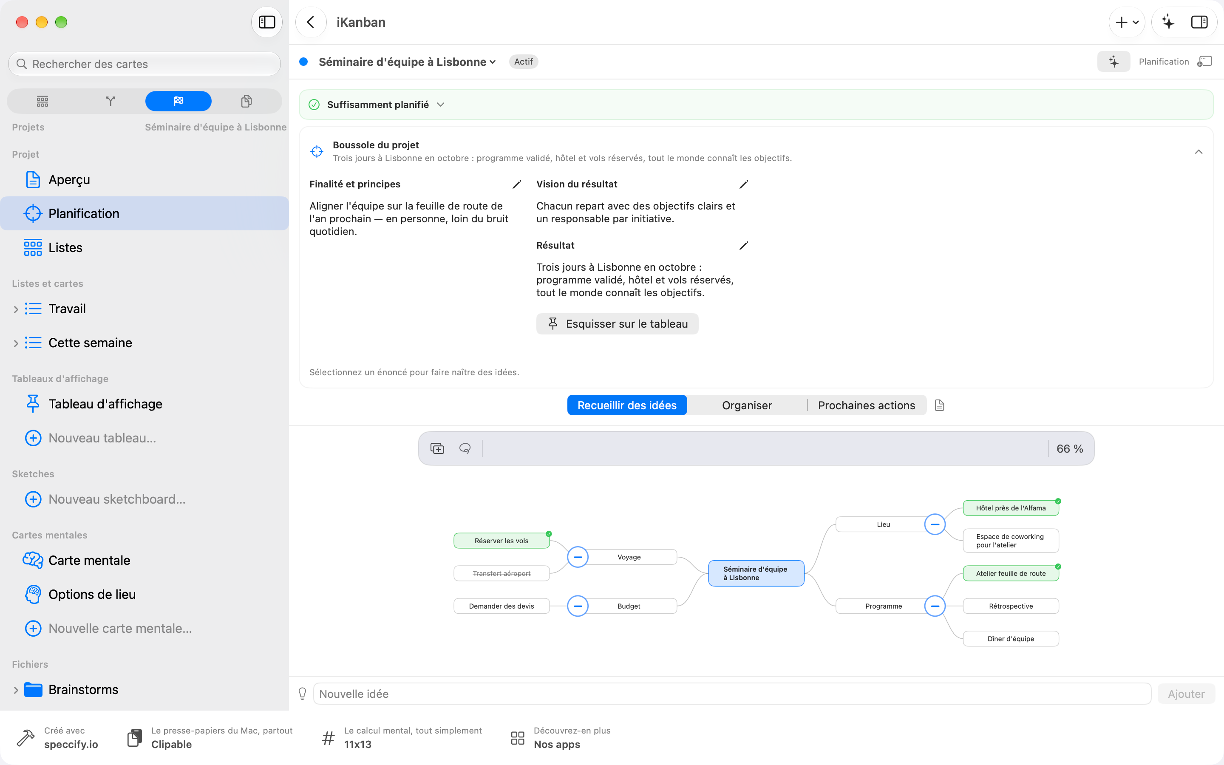1224x765 pixels.
Task: Open the speccify.io link
Action: pyautogui.click(x=58, y=738)
